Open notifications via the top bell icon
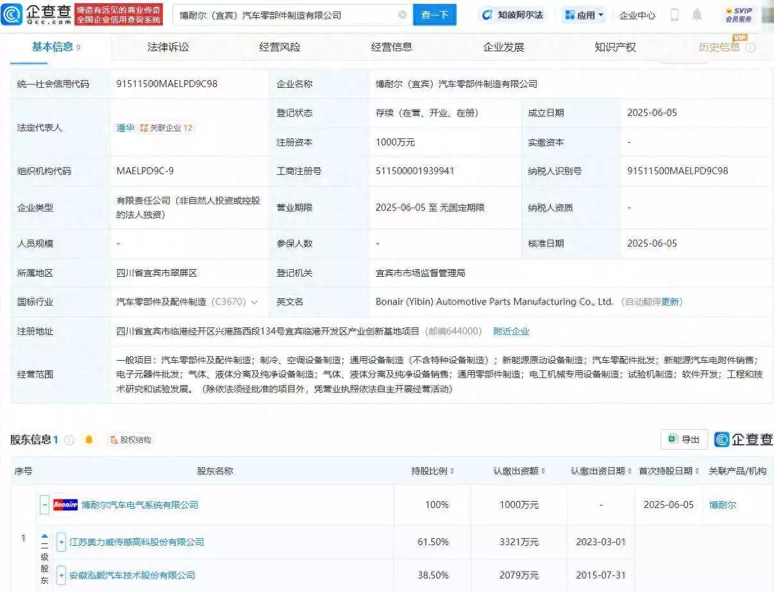 pos(698,14)
